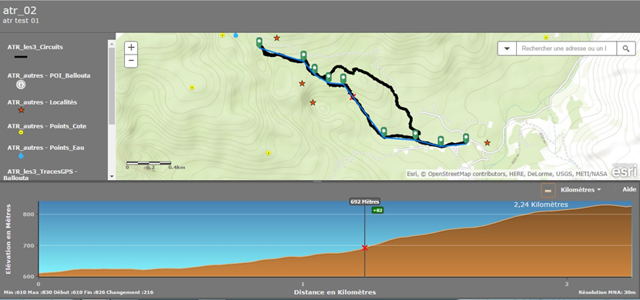640x300 pixels.
Task: Click the blue water point on the map
Action: 236,35
